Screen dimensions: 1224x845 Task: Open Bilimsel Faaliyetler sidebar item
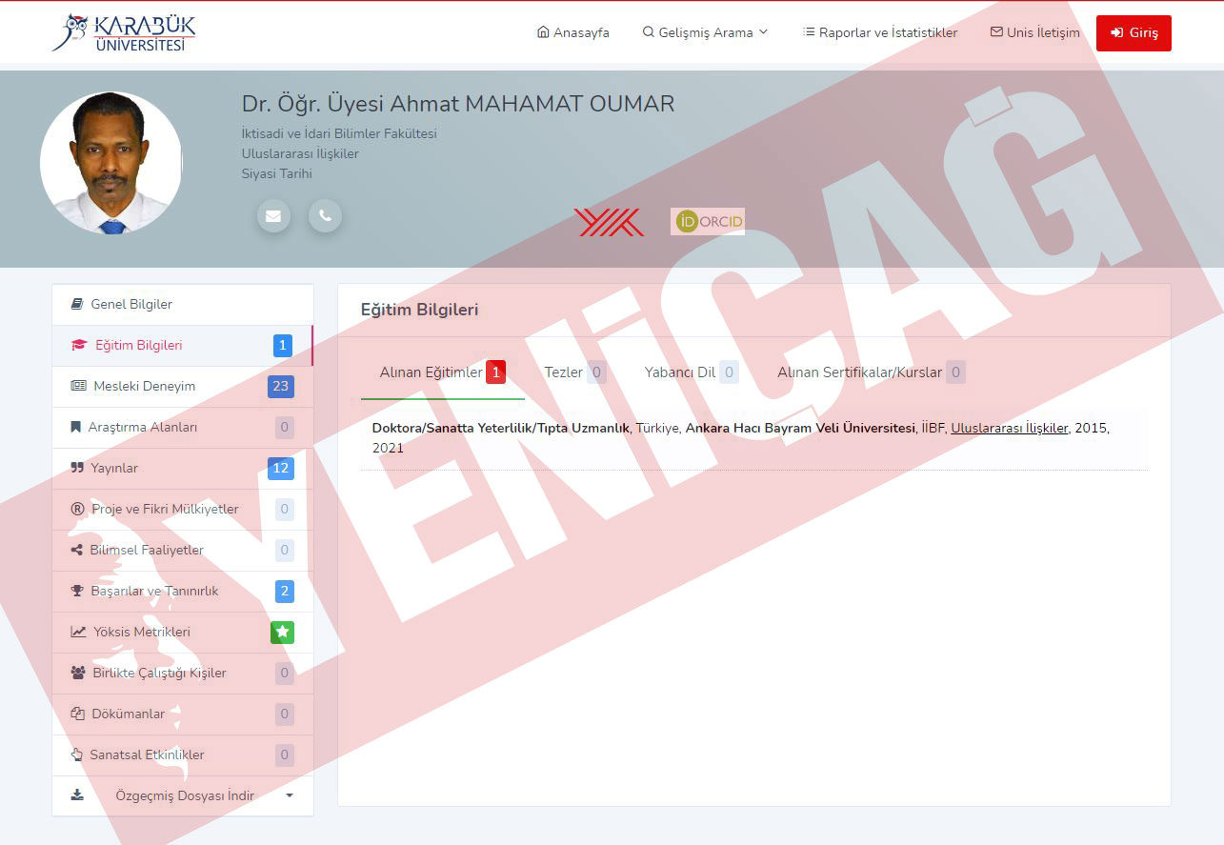tap(183, 551)
